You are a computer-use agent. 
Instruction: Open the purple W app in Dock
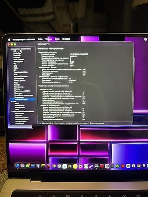coord(91,166)
